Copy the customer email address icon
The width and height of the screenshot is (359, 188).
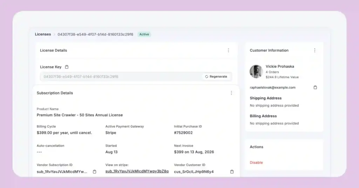tap(315, 87)
